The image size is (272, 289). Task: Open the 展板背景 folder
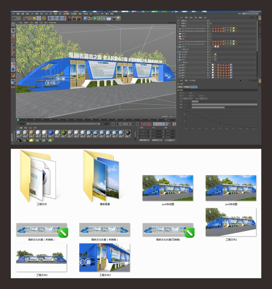101,178
